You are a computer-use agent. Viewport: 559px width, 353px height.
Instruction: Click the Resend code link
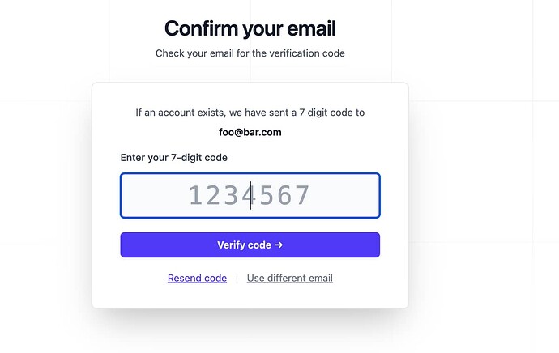point(197,279)
